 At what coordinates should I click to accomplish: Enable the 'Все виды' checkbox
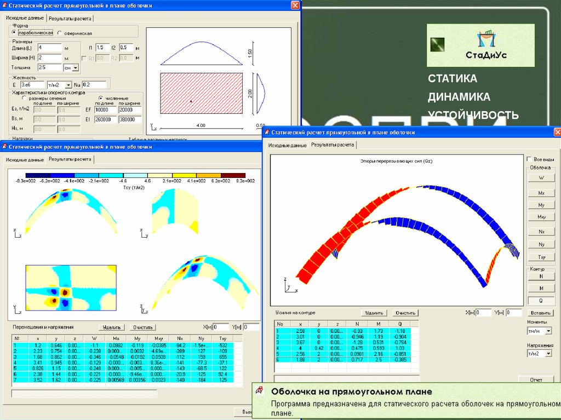tap(529, 158)
